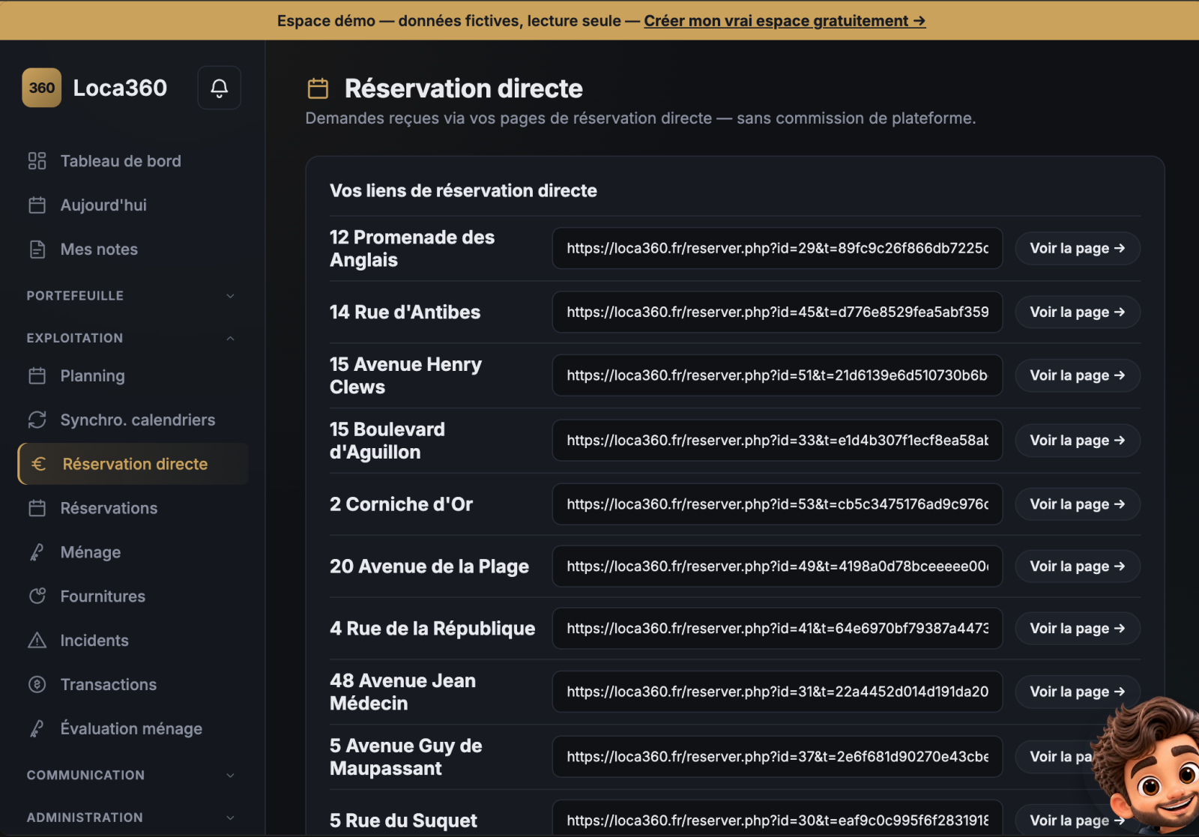This screenshot has width=1199, height=837.
Task: Select Transactions in the sidebar
Action: (133, 685)
